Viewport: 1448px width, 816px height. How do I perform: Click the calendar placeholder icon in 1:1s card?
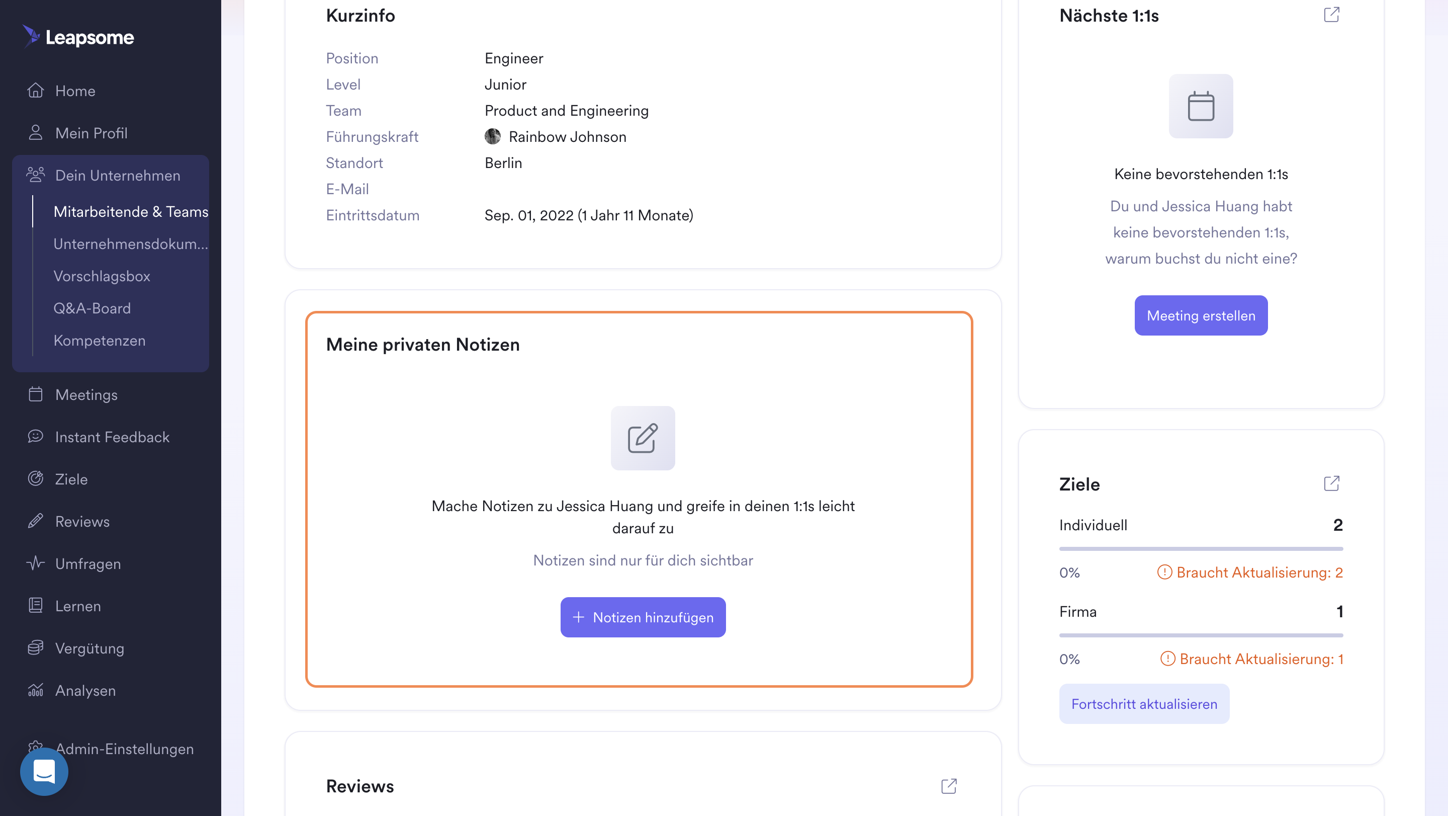(x=1201, y=106)
